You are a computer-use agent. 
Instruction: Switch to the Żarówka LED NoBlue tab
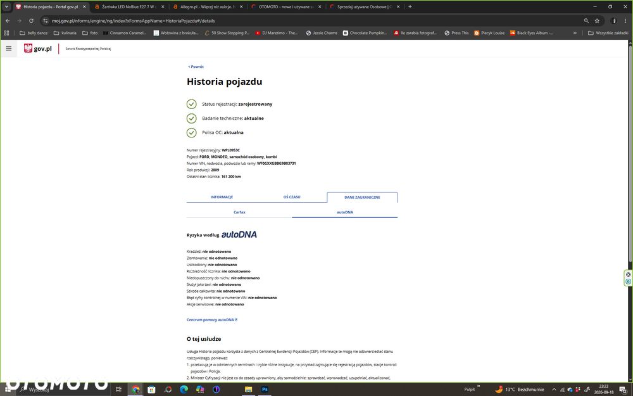(x=125, y=6)
